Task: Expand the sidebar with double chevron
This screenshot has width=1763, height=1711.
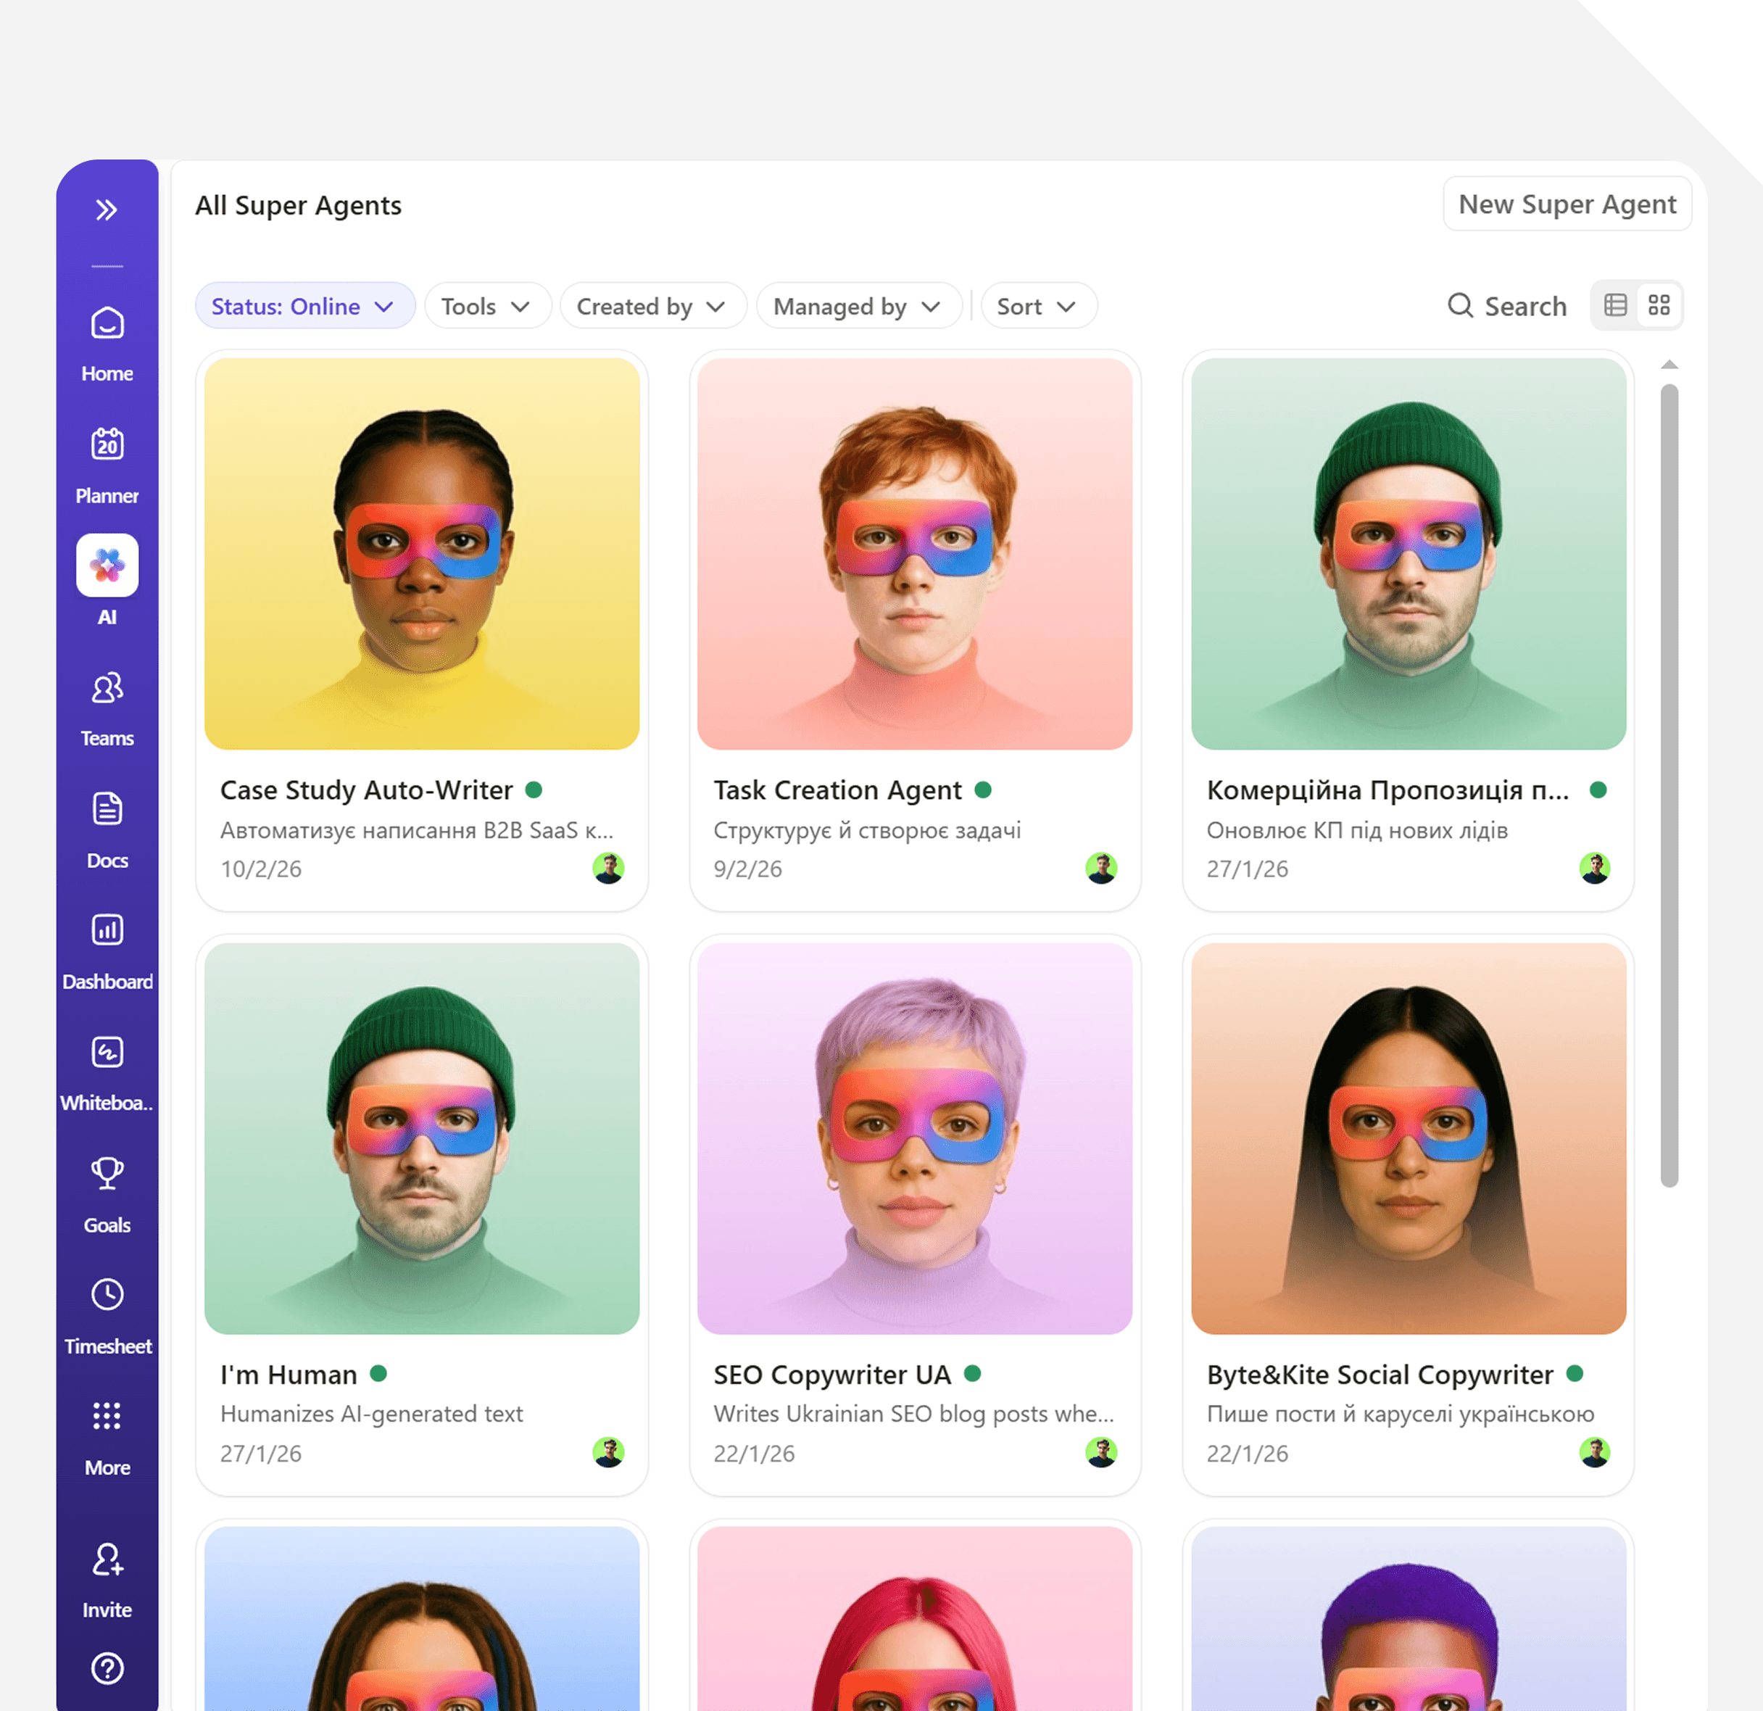Action: click(107, 210)
